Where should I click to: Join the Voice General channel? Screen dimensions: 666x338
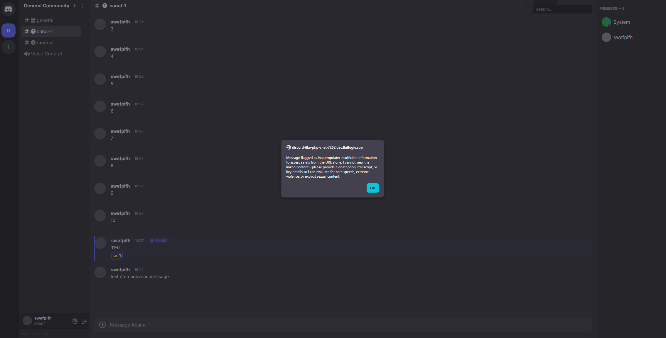click(x=46, y=54)
